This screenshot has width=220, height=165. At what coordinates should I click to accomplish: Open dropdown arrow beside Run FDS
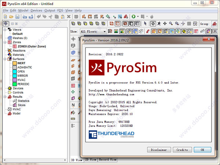click(x=138, y=16)
